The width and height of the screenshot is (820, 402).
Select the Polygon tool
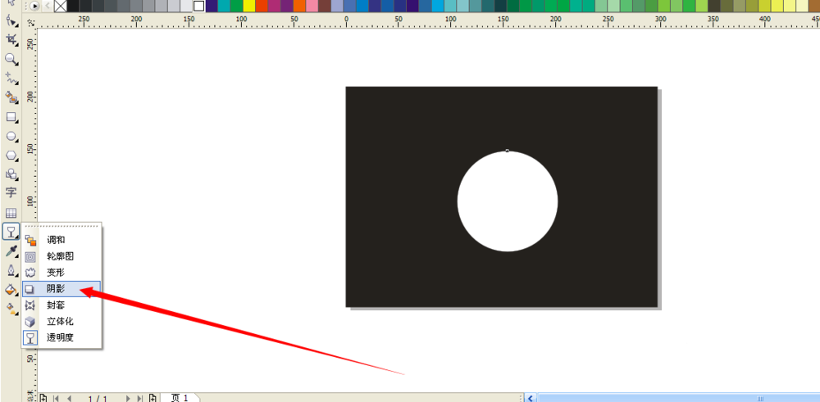tap(11, 156)
